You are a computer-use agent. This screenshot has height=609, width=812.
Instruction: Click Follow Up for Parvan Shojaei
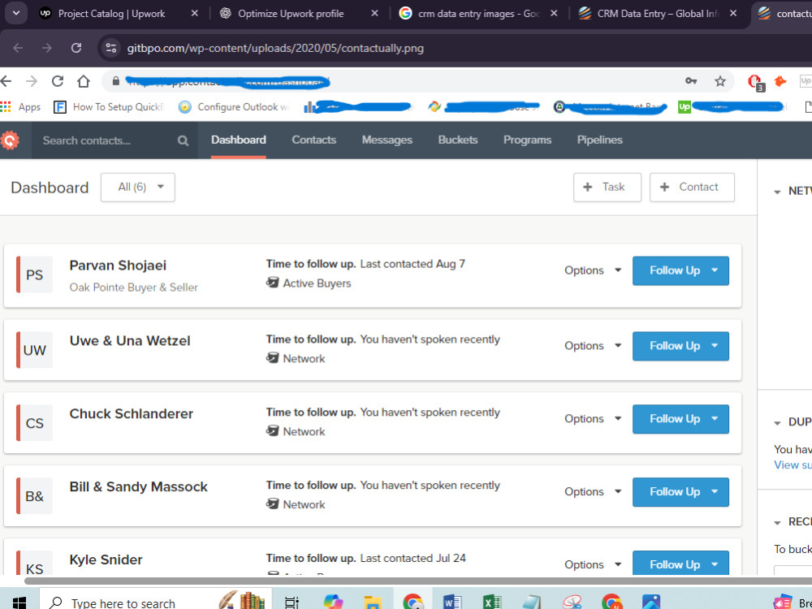[680, 270]
